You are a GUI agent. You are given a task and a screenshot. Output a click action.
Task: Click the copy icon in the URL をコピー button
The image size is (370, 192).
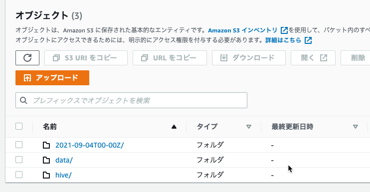[x=145, y=58]
